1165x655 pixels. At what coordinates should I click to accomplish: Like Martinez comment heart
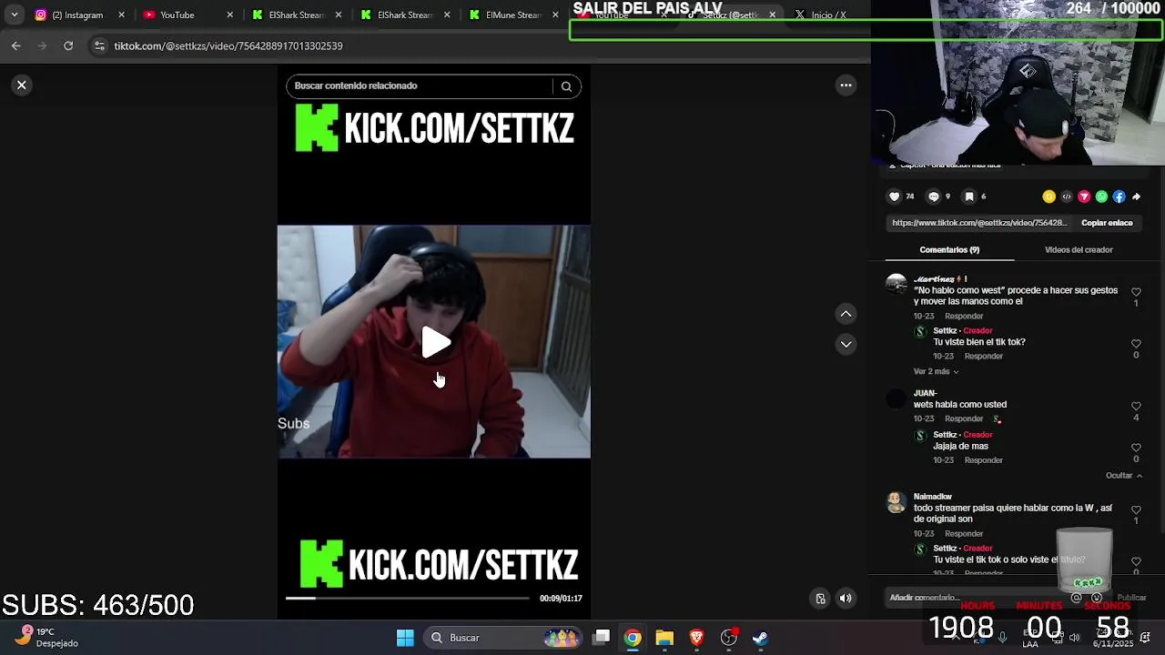[x=1136, y=292]
